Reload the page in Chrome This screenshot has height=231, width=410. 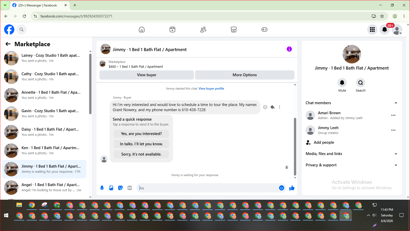pos(24,16)
